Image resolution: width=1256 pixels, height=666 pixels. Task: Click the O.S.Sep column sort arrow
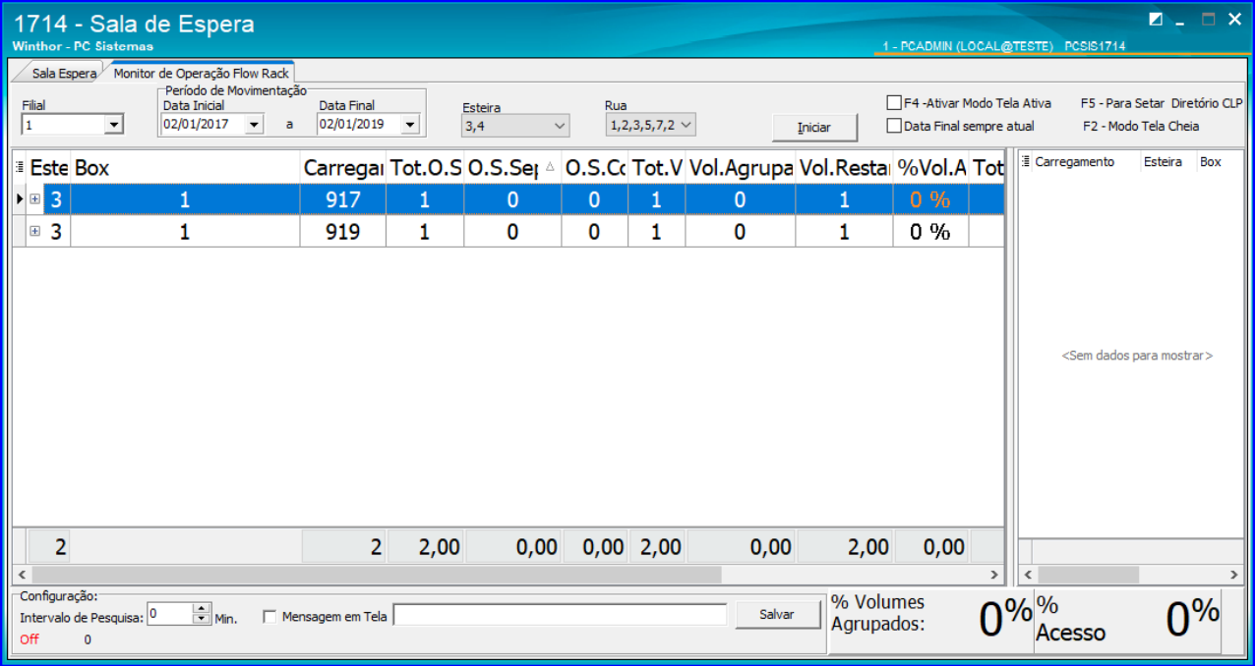[x=550, y=168]
